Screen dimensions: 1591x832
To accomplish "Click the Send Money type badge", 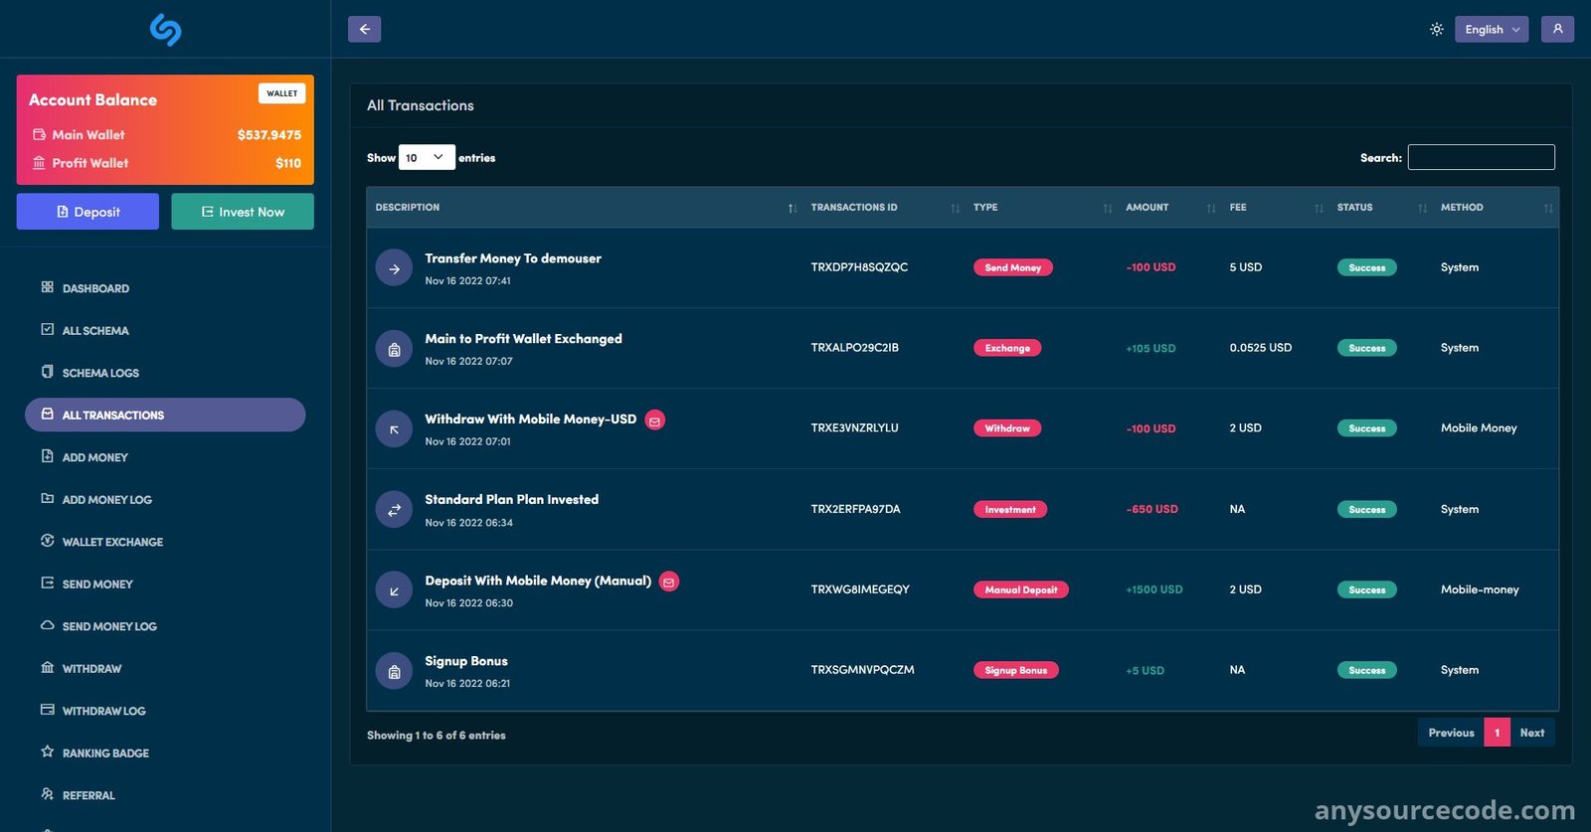I will (x=1012, y=267).
